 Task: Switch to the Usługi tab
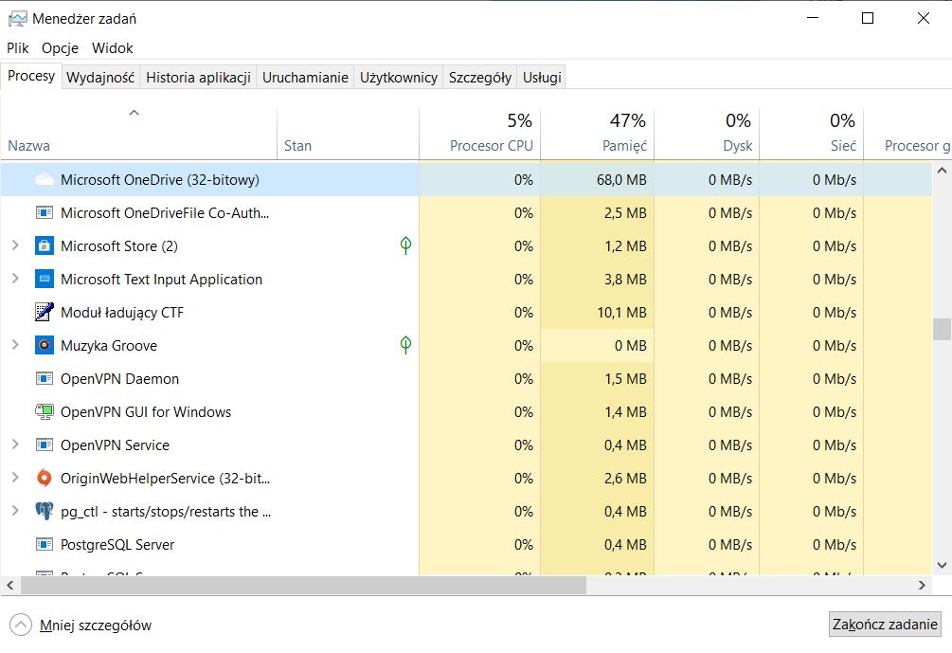pyautogui.click(x=541, y=77)
